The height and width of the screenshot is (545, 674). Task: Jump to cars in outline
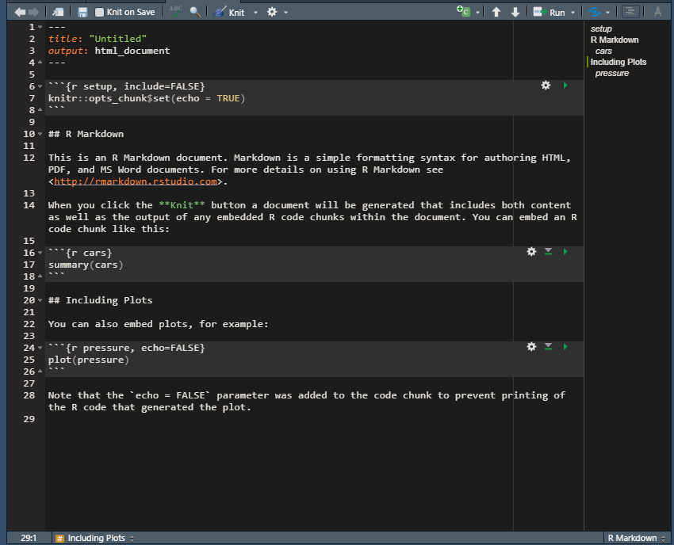(603, 51)
